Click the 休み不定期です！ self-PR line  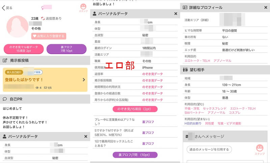15,118
